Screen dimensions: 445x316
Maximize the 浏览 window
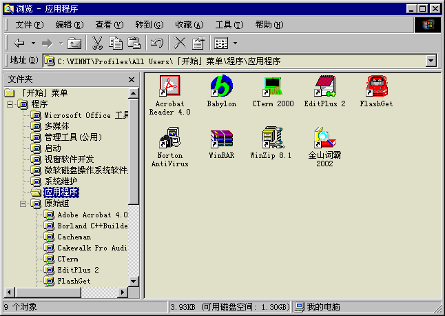click(422, 9)
